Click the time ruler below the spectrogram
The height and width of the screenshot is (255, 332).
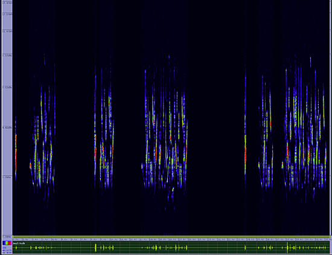(x=171, y=239)
